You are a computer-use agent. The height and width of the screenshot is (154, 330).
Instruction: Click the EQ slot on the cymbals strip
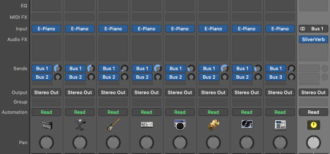pos(214,6)
